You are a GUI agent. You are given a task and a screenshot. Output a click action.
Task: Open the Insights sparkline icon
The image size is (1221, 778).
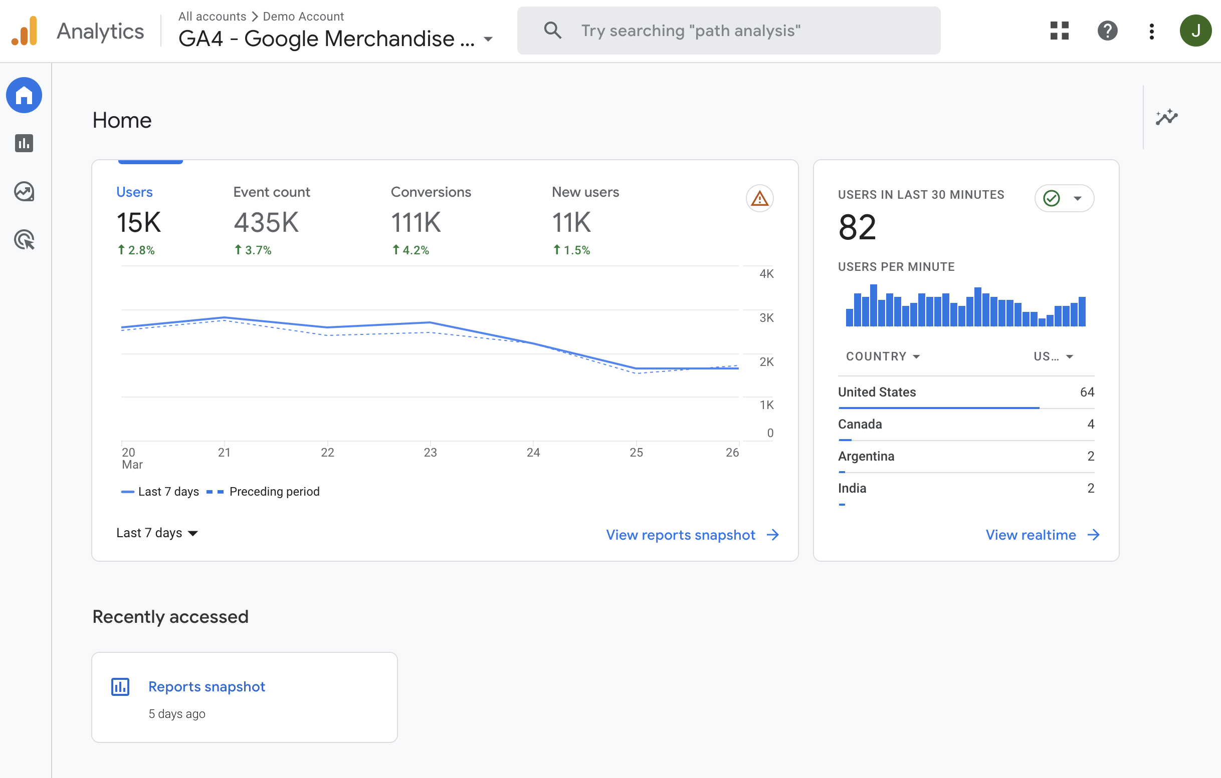pos(1166,117)
